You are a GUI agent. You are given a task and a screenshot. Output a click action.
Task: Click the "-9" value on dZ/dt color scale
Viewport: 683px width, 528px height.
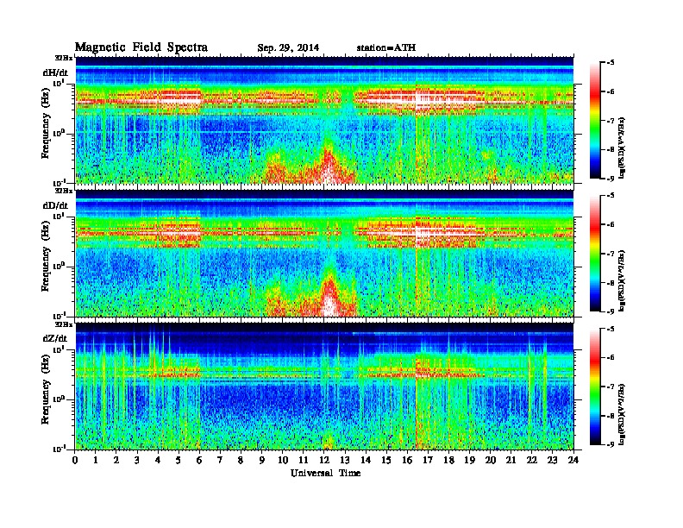(611, 444)
